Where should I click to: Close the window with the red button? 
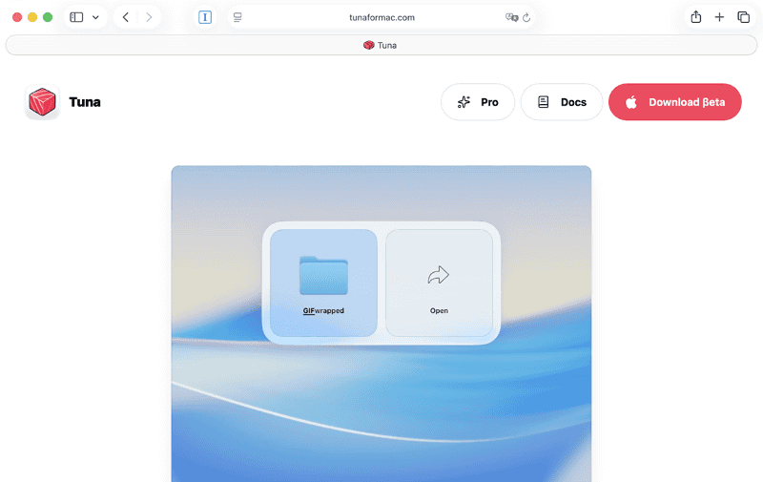coord(17,17)
